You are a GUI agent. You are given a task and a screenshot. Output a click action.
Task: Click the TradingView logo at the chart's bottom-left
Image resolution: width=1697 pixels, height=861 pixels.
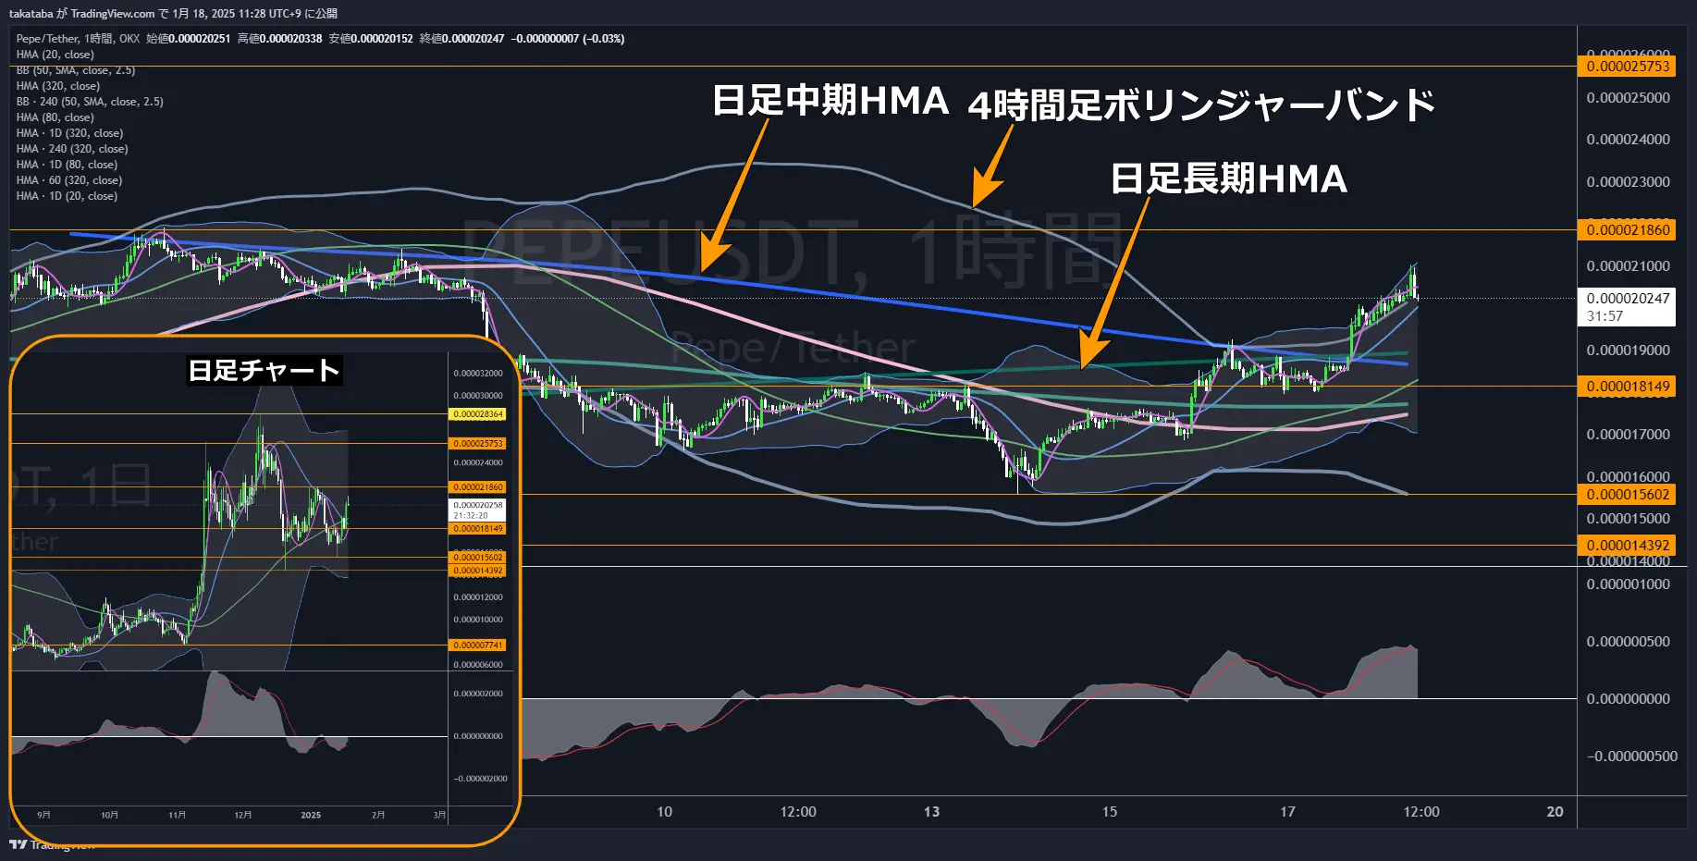[x=52, y=844]
